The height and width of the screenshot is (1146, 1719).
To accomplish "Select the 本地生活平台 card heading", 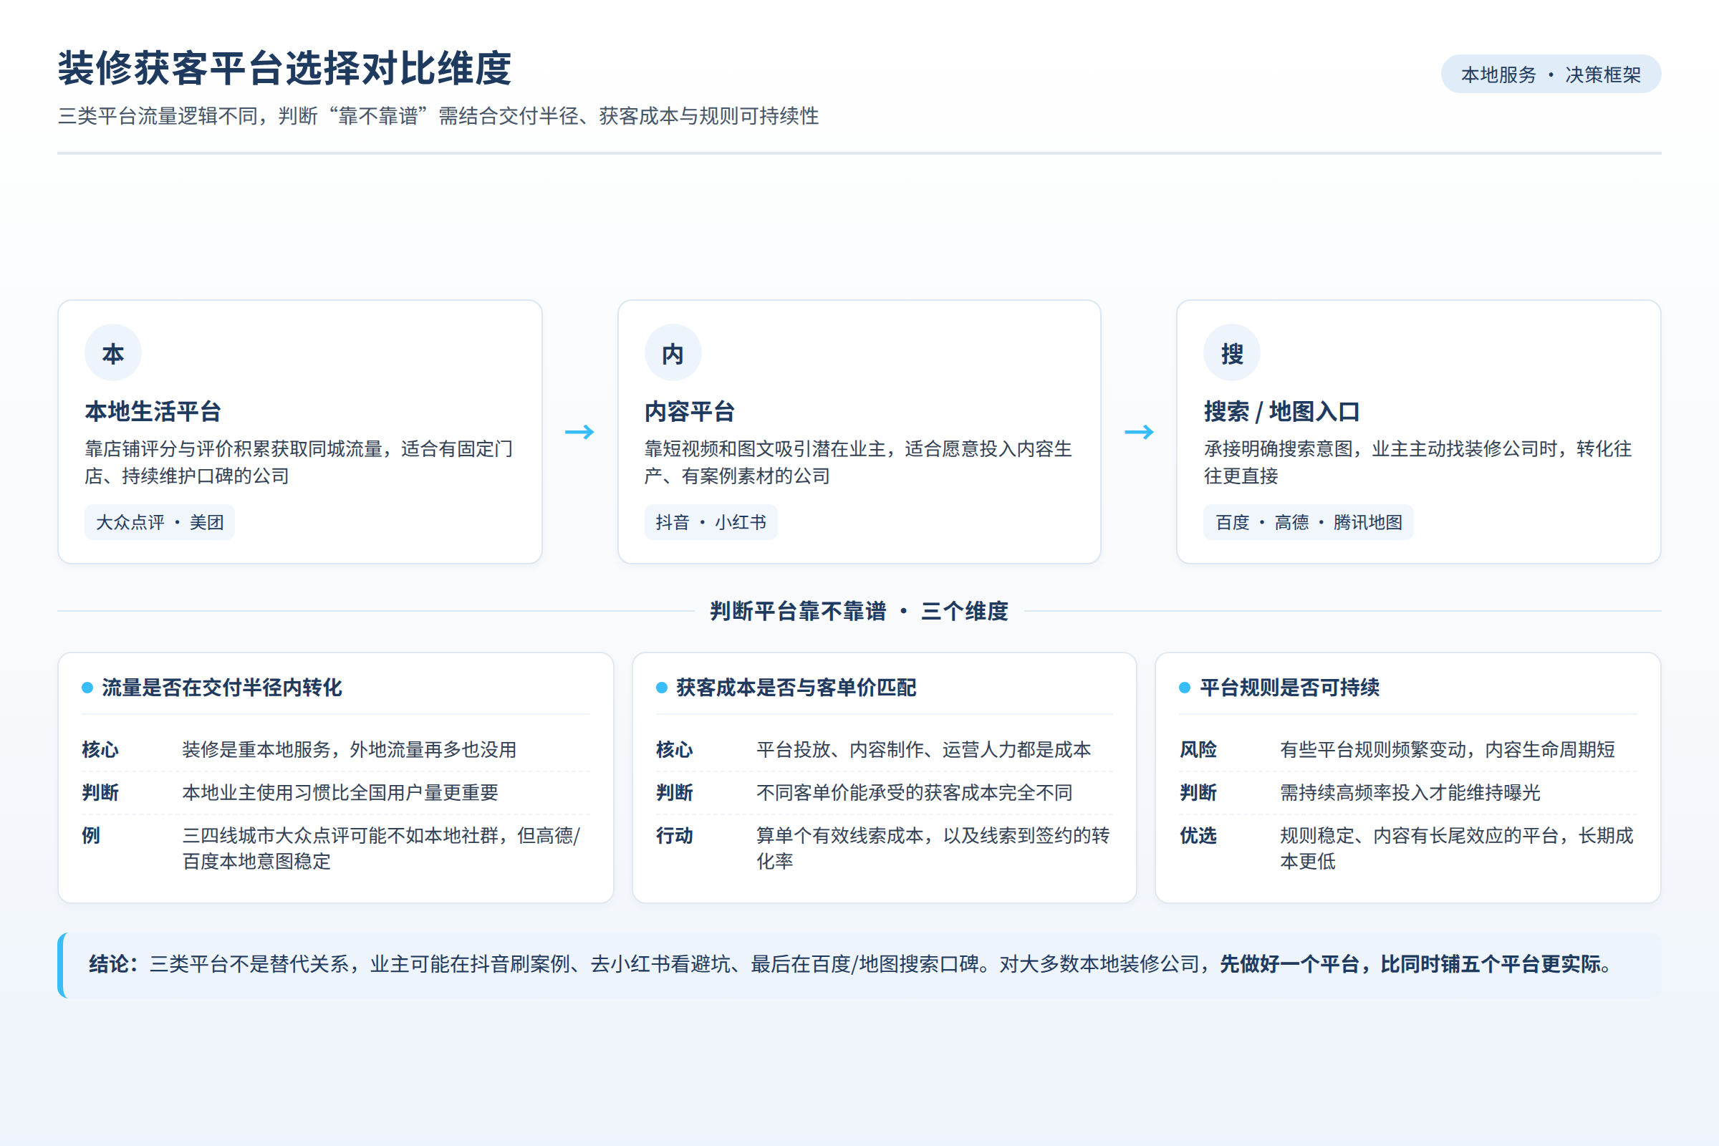I will 153,411.
